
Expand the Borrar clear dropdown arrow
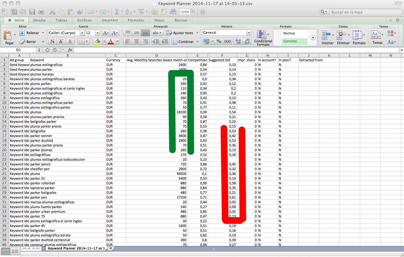click(x=43, y=42)
